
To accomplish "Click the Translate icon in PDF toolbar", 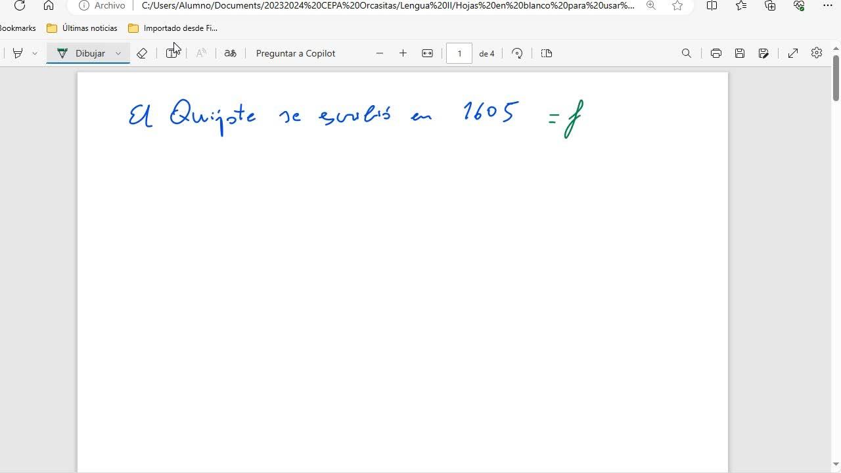I will [x=230, y=53].
